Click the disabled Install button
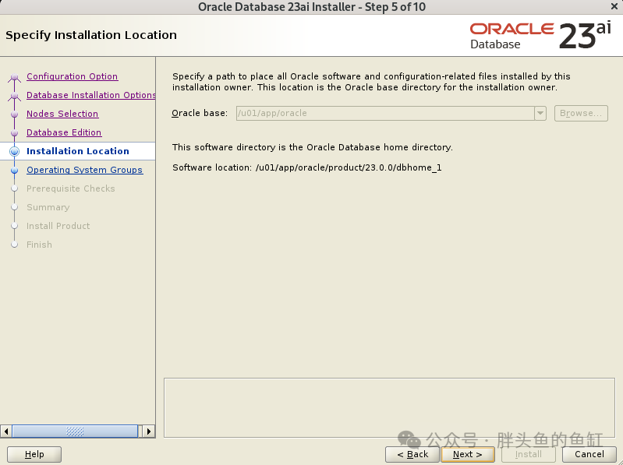The image size is (623, 465). [x=529, y=454]
